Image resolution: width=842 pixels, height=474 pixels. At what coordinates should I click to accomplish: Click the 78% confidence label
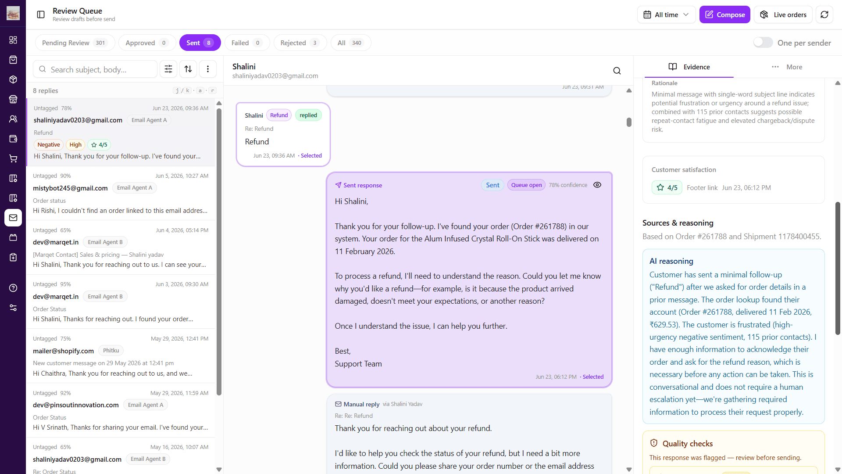pyautogui.click(x=568, y=185)
